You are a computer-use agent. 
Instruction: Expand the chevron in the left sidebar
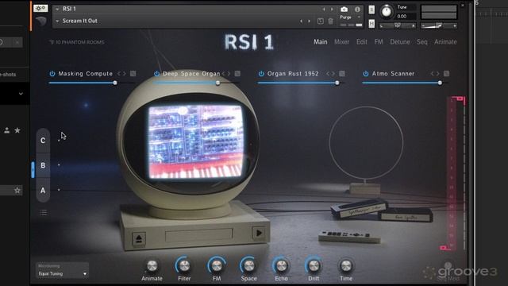pos(21,94)
